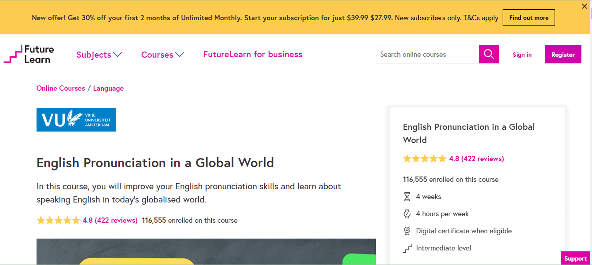Focus the Search online courses field
This screenshot has height=265, width=592.
(x=427, y=54)
